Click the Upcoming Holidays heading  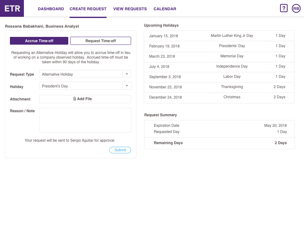[161, 25]
